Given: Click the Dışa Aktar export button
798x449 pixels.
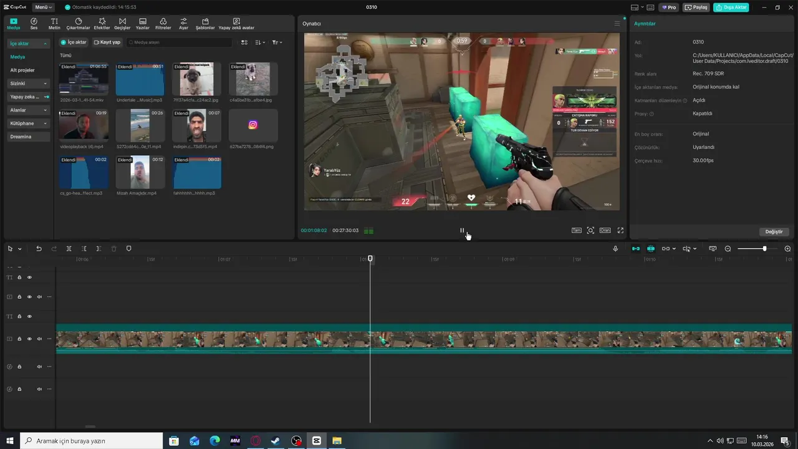Looking at the screenshot, I should [731, 7].
